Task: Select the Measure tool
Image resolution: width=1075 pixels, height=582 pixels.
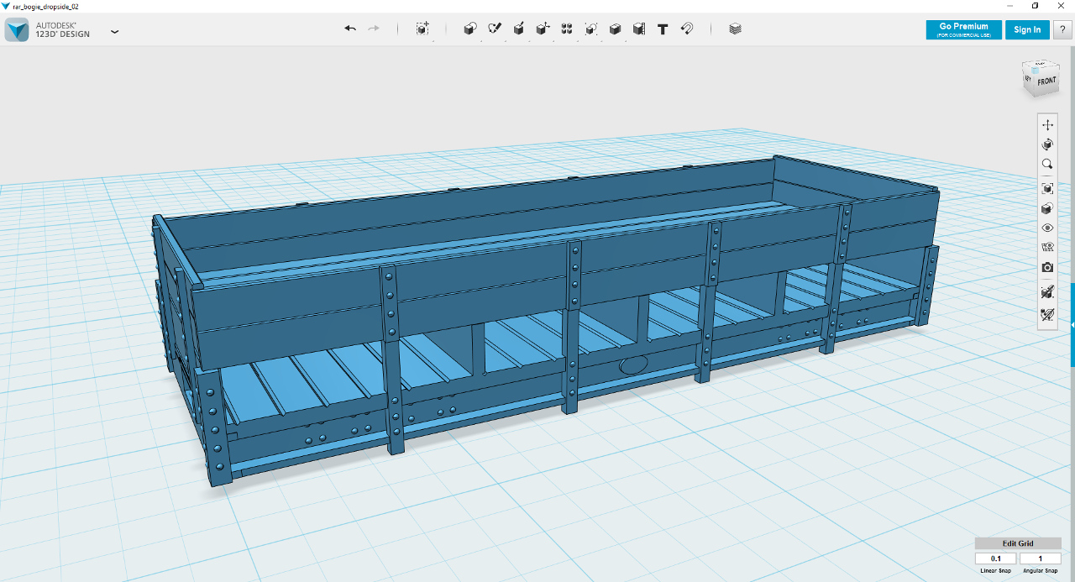Action: click(639, 29)
